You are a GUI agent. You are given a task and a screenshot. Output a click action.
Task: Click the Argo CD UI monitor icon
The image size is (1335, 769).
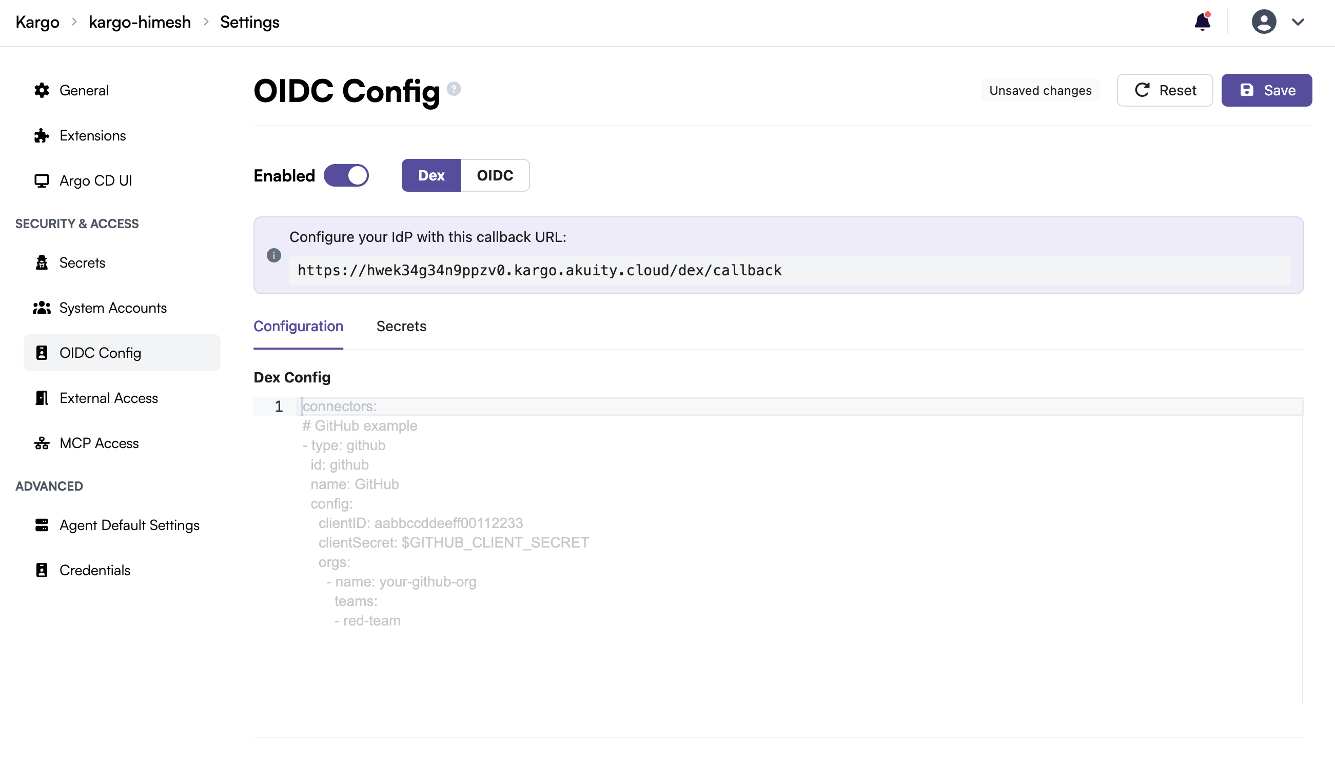[x=42, y=180]
